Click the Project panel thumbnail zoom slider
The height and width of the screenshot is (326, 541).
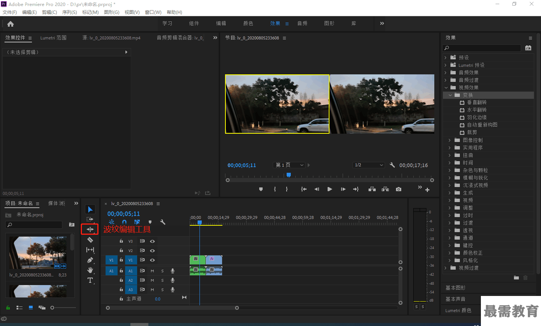pyautogui.click(x=63, y=308)
